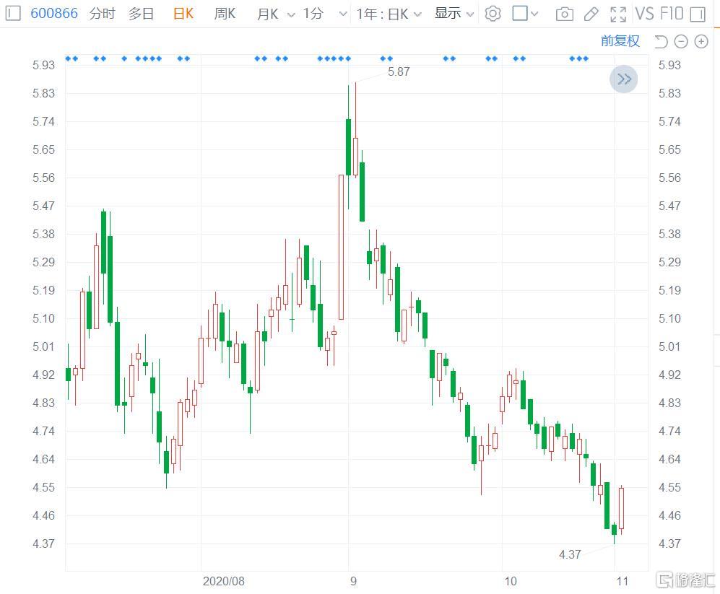Switch to 分时 intraday tab
Screen dimensions: 720x594
(x=103, y=13)
